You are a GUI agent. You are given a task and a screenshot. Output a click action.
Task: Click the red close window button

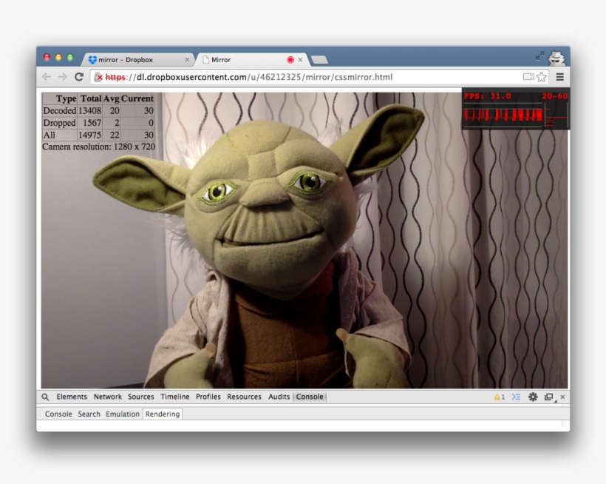47,57
